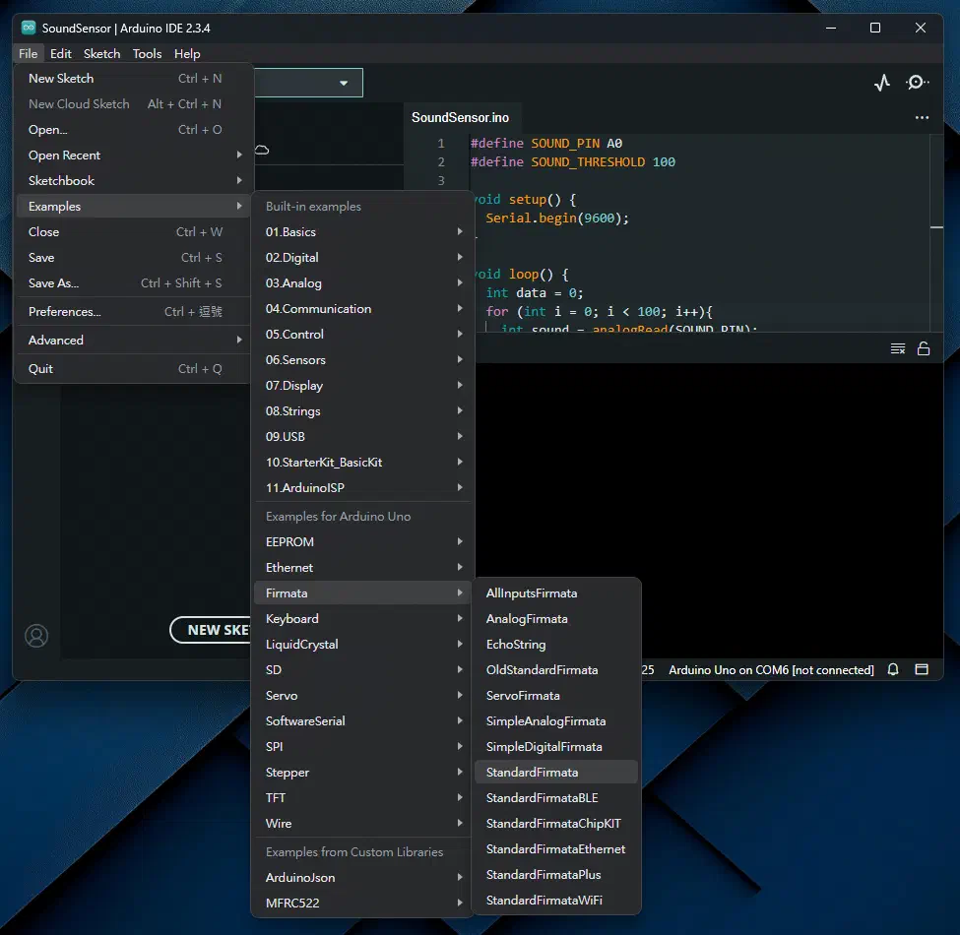
Task: Open the Serial Monitor
Action: (x=916, y=84)
